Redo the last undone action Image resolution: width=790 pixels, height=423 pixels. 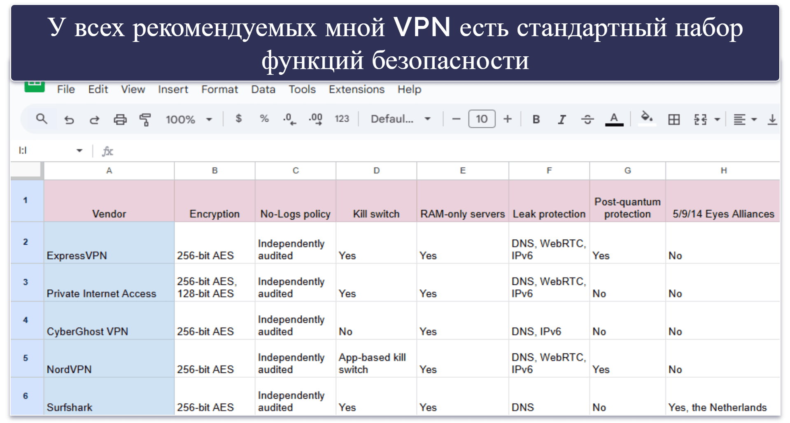pyautogui.click(x=94, y=120)
